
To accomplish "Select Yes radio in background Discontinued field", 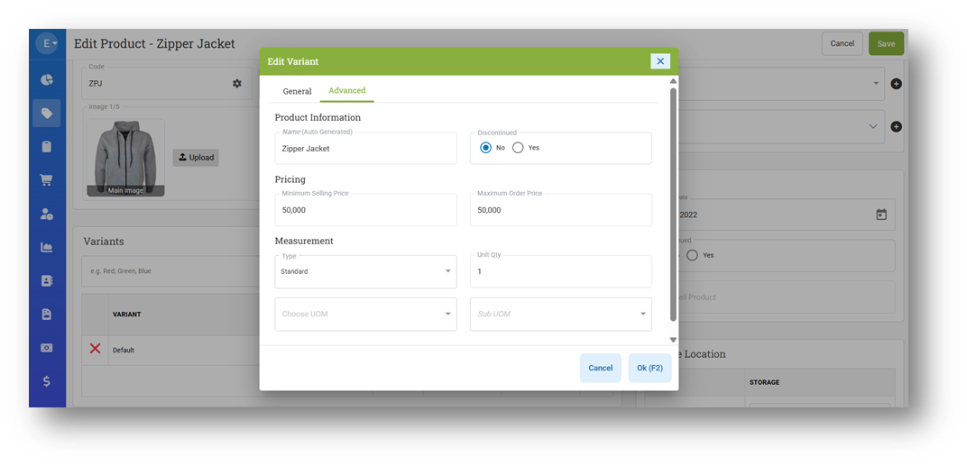I will click(692, 255).
